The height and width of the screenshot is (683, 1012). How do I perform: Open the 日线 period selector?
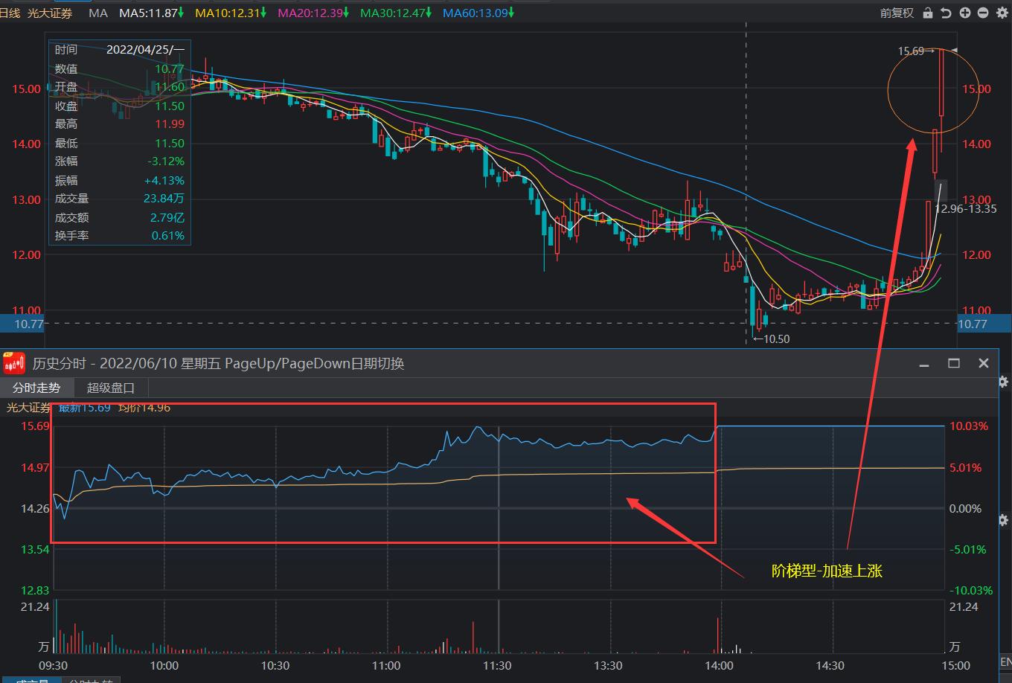[10, 13]
